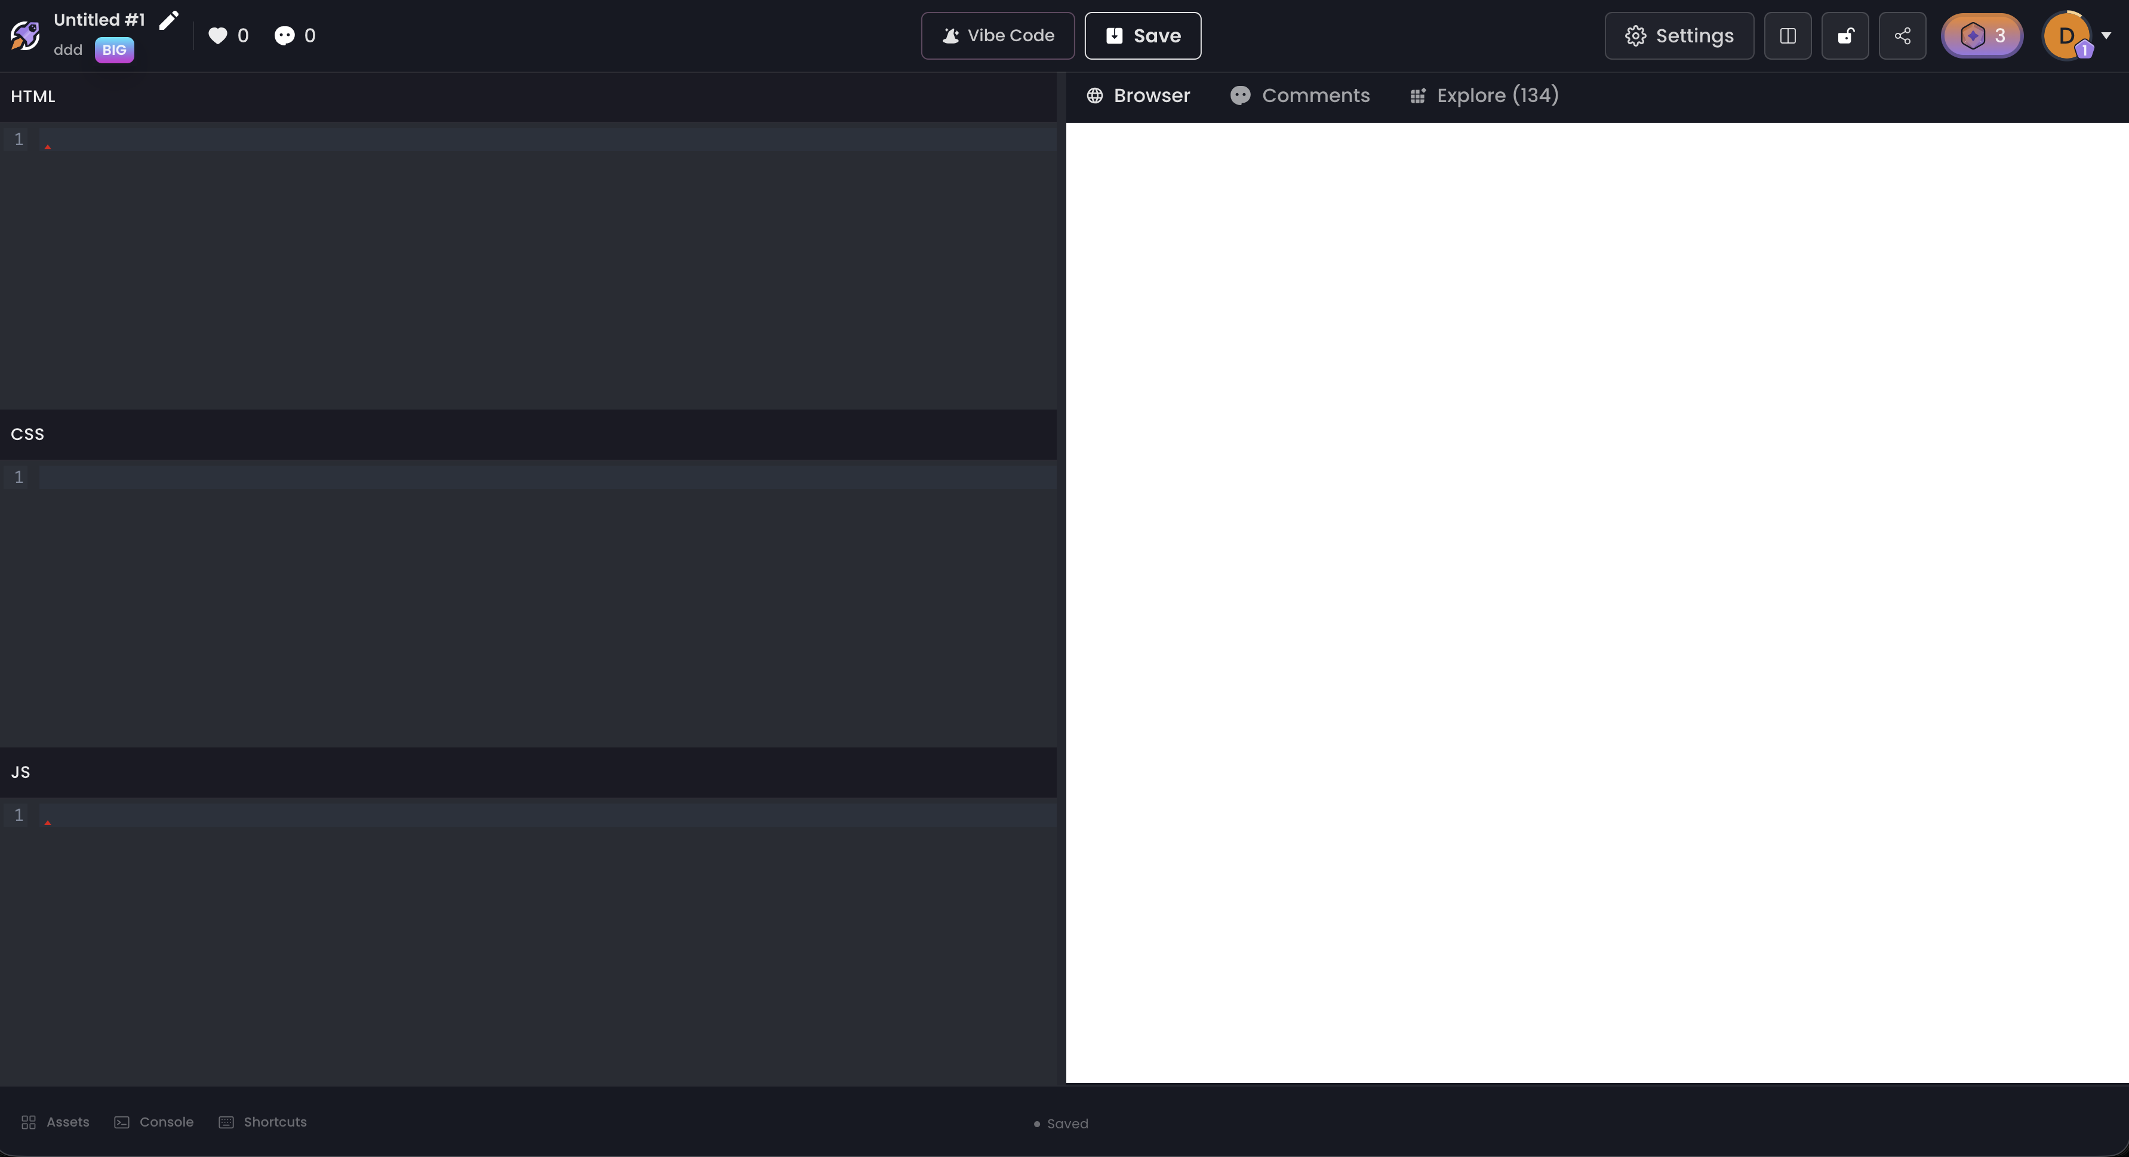
Task: Click line 1 of the HTML editor
Action: coord(331,139)
